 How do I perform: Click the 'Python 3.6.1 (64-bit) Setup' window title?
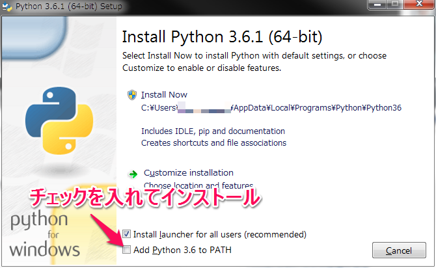[69, 6]
